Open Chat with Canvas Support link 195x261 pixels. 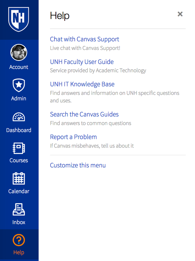(84, 39)
